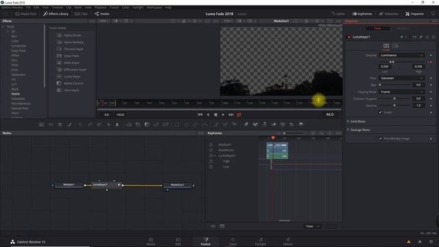This screenshot has width=439, height=247.
Task: Toggle lock for MediaOut1 keyframe track
Action: tap(211, 150)
